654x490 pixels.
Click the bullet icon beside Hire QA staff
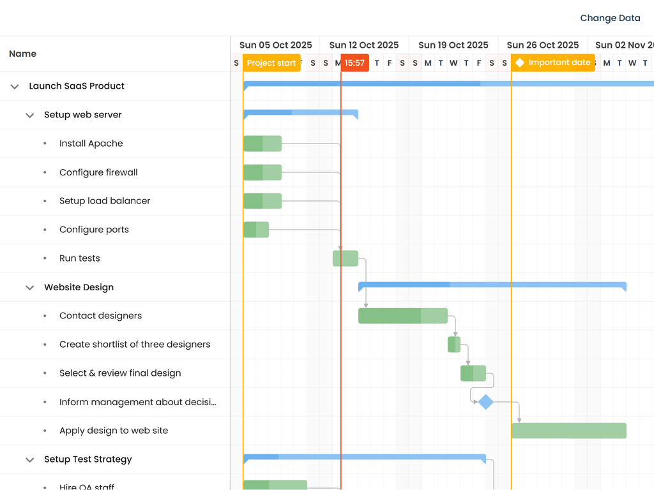tap(43, 486)
